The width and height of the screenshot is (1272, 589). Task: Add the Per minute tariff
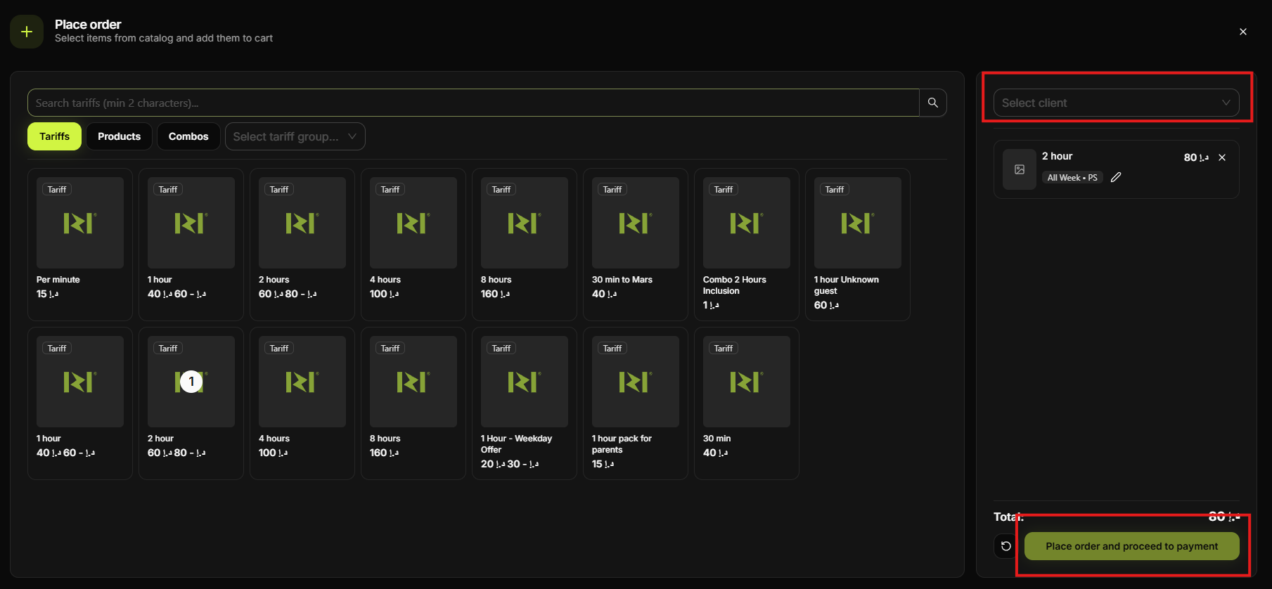pos(80,244)
